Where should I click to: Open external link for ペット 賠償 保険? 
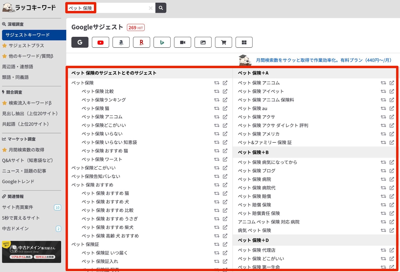coord(392,205)
